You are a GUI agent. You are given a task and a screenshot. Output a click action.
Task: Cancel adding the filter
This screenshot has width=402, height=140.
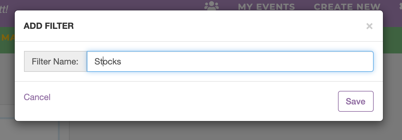tap(37, 97)
